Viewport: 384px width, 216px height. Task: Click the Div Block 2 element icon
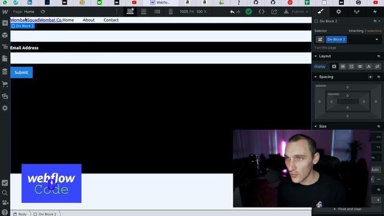(316, 22)
